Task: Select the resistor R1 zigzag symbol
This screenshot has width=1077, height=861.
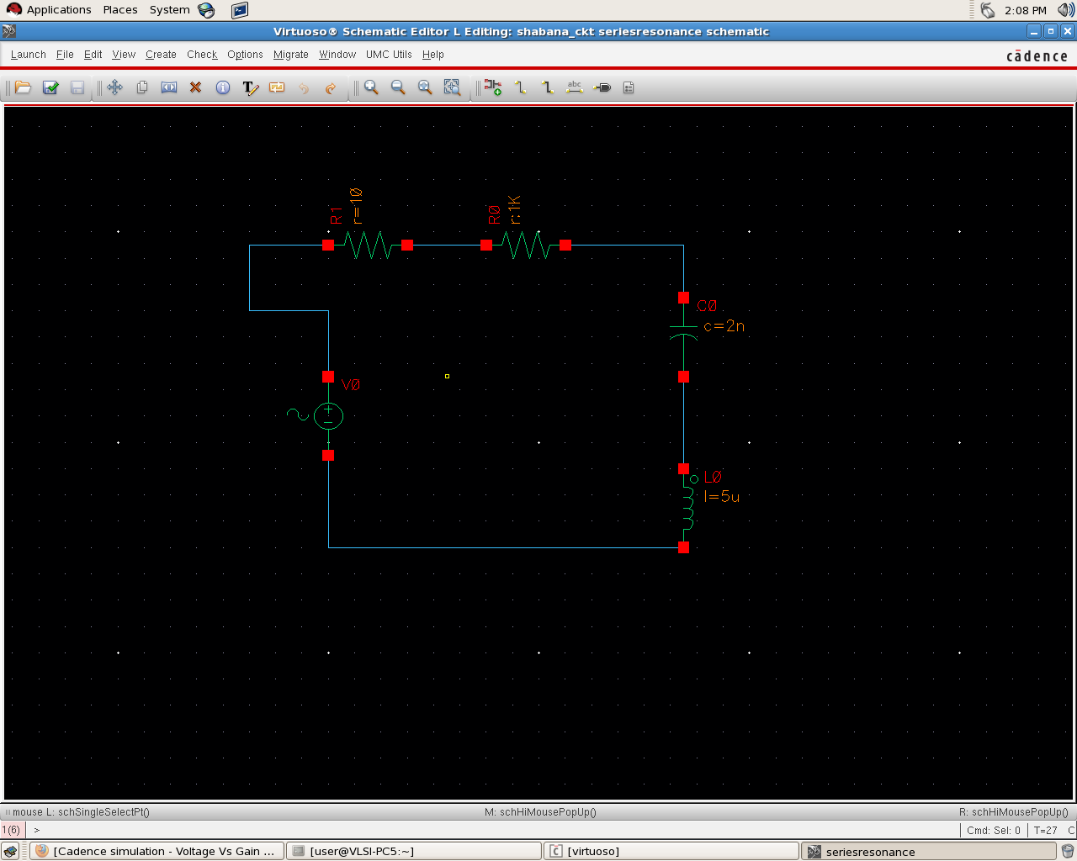Action: click(x=368, y=246)
